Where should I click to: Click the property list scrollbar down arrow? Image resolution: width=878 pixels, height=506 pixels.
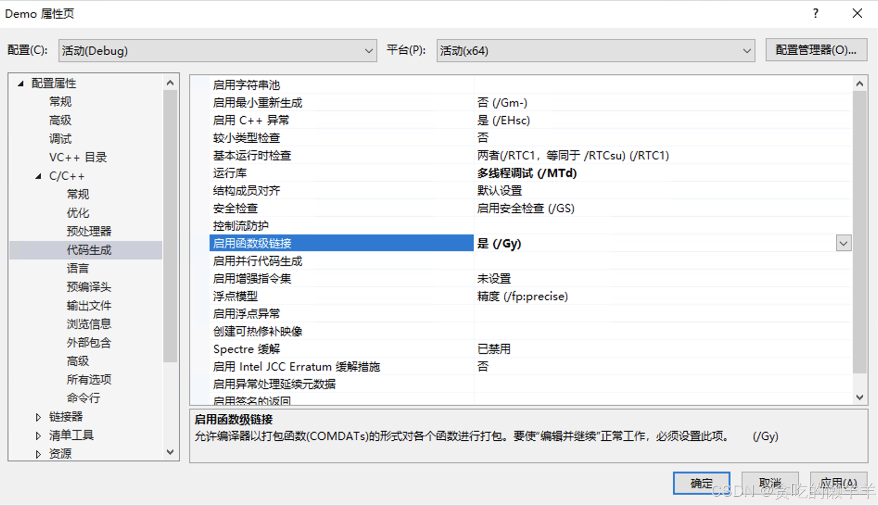click(x=860, y=397)
